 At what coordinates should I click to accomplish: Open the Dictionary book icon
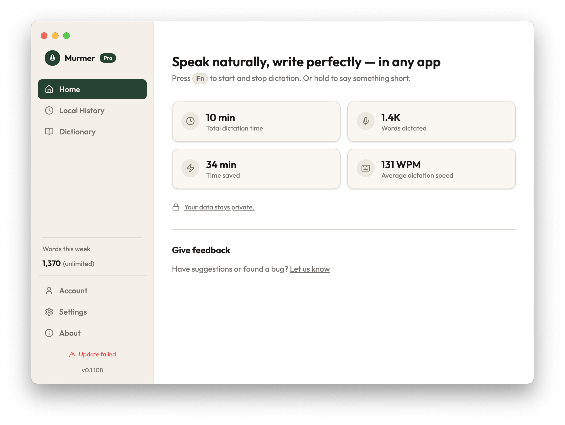49,132
